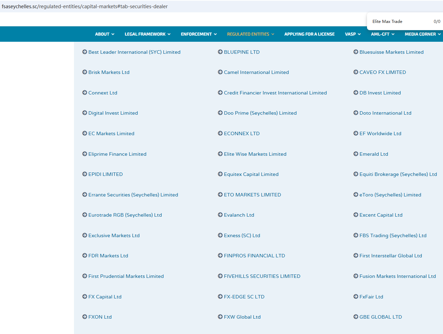Screen dimensions: 443x334
Task: Open the Media Corner menu
Action: click(x=422, y=34)
